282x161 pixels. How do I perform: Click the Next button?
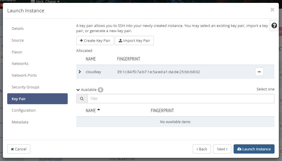click(222, 149)
